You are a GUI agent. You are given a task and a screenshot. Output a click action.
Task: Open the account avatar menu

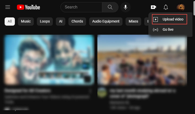[181, 7]
